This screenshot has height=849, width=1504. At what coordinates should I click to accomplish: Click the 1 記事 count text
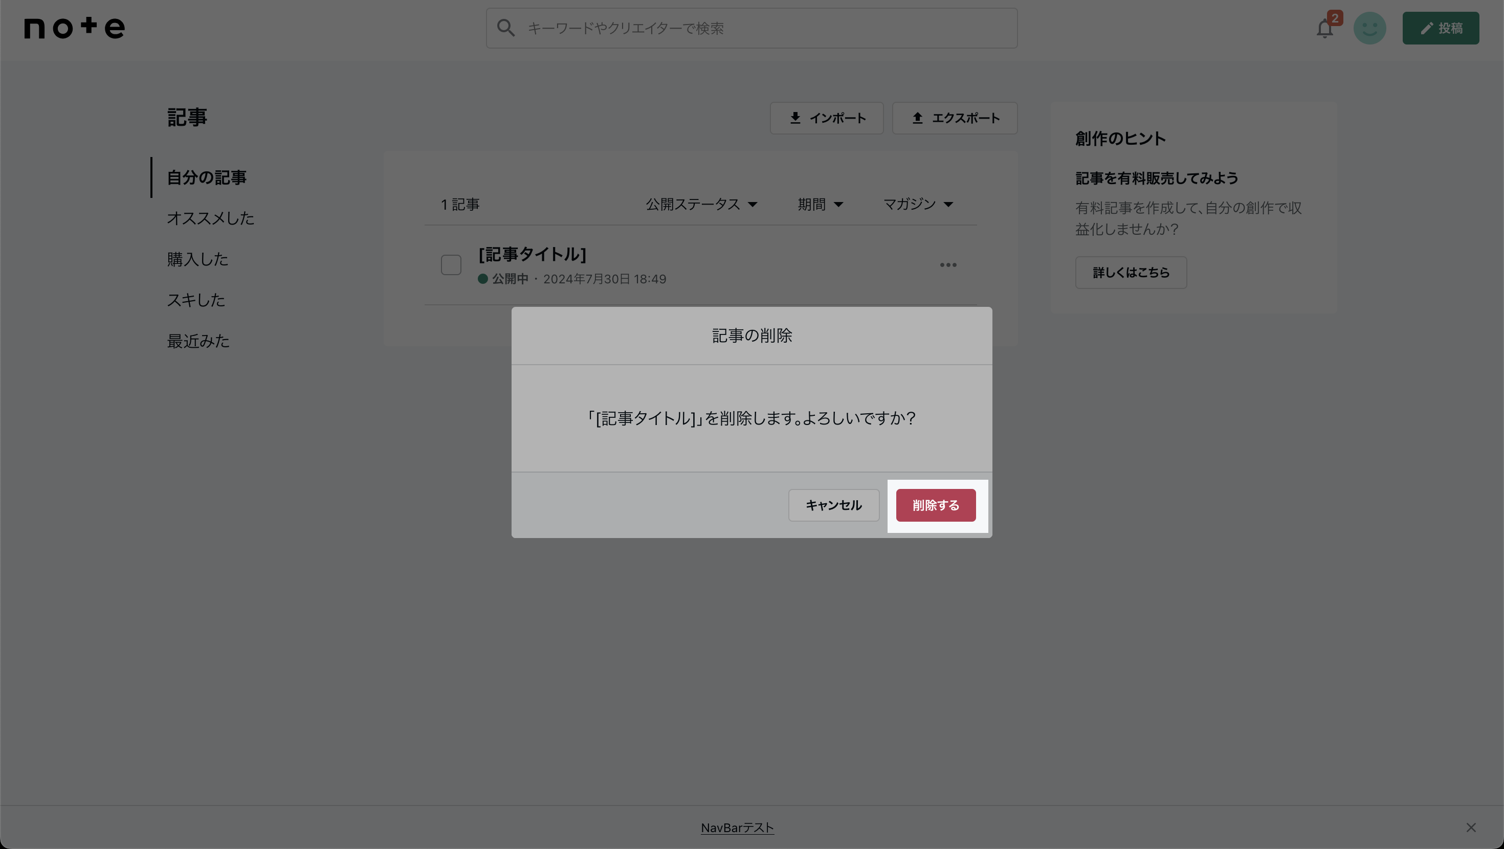click(x=460, y=205)
